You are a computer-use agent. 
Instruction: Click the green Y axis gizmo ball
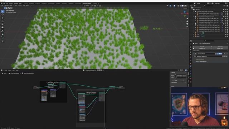tap(185, 15)
